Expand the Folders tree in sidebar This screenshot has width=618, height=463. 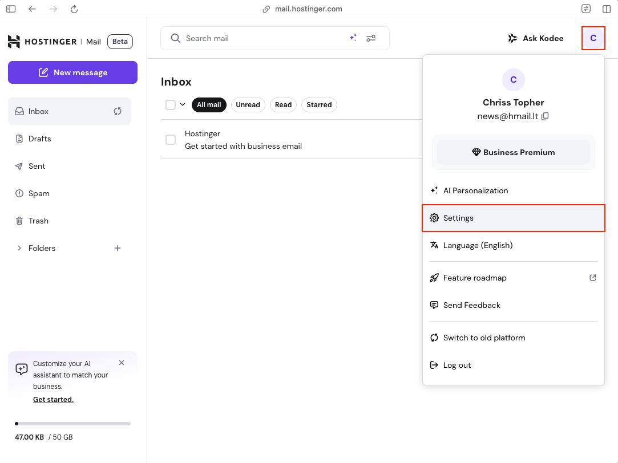[19, 248]
